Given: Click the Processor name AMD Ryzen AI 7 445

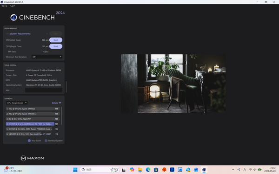Looking at the screenshot, I should coord(44,71).
